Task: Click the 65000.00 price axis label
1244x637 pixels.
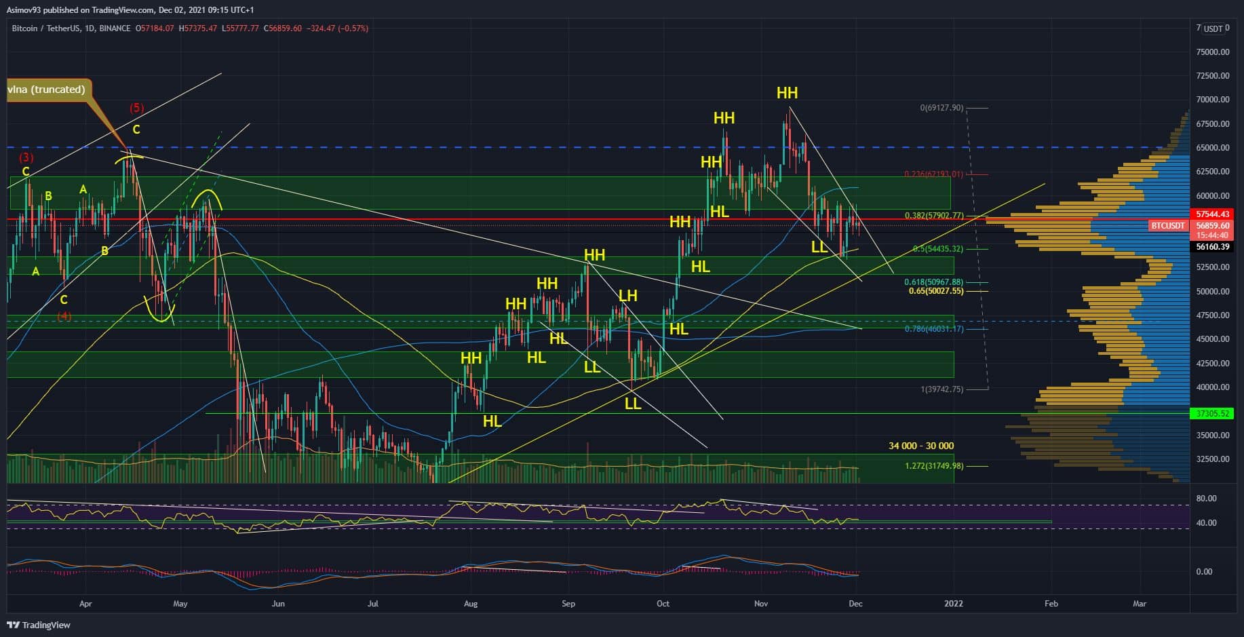Action: [x=1213, y=148]
